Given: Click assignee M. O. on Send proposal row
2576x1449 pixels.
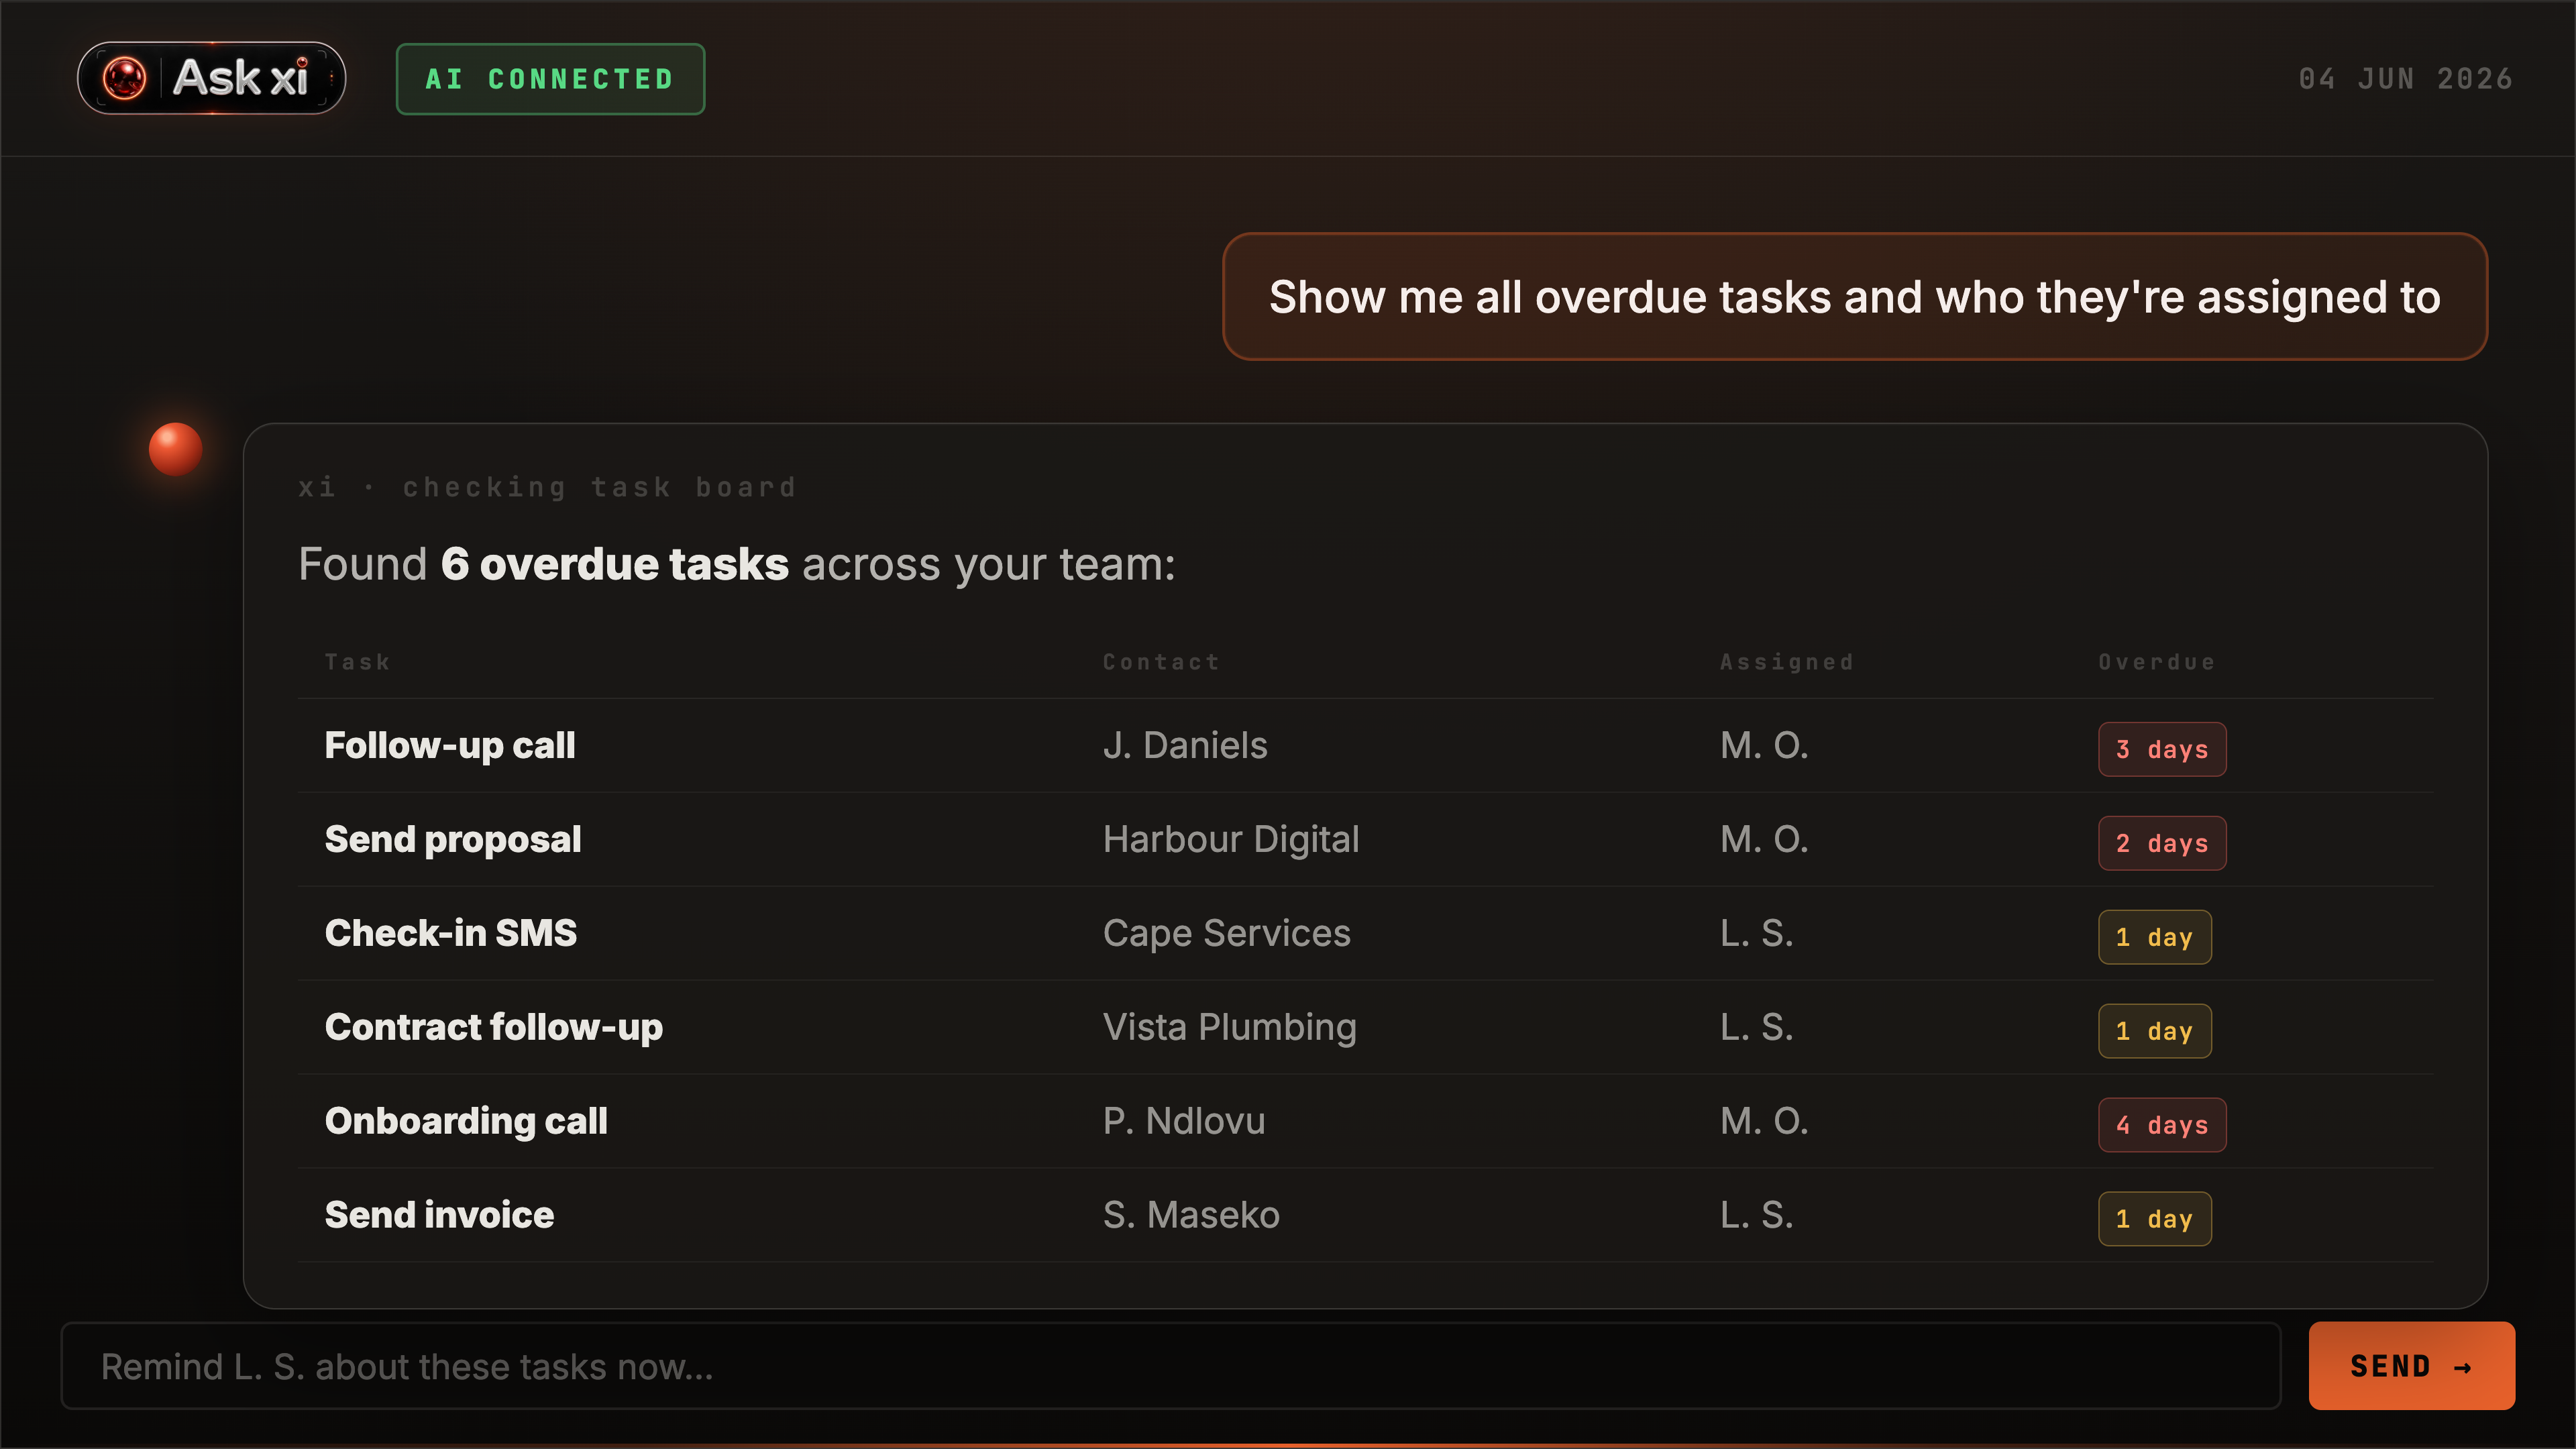Looking at the screenshot, I should click(1764, 840).
